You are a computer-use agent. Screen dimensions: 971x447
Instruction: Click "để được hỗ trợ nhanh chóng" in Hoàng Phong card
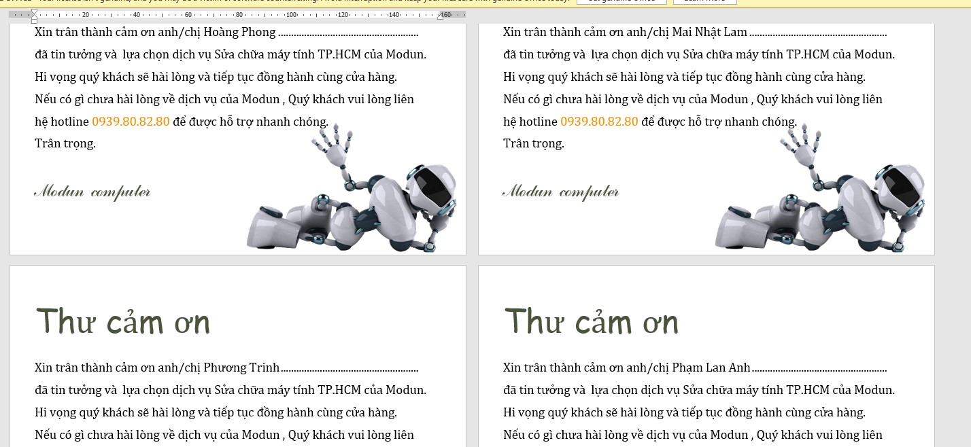251,122
